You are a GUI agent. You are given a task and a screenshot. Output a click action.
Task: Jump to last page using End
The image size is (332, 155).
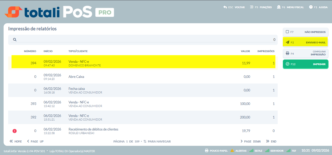click(271, 141)
